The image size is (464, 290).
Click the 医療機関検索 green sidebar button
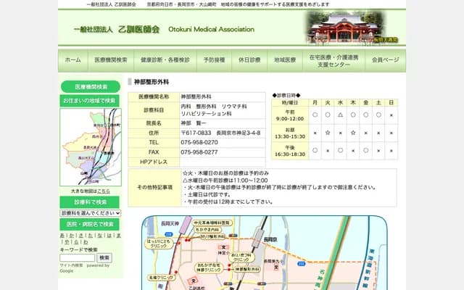pos(90,86)
